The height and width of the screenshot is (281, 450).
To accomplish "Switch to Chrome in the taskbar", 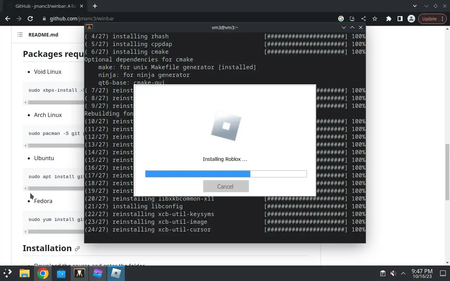I will (x=43, y=273).
